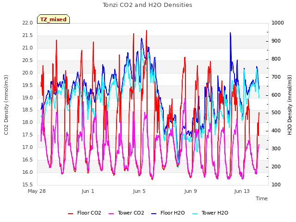Click the Jun 5 date tick label
This screenshot has width=296, height=222.
coord(139,191)
